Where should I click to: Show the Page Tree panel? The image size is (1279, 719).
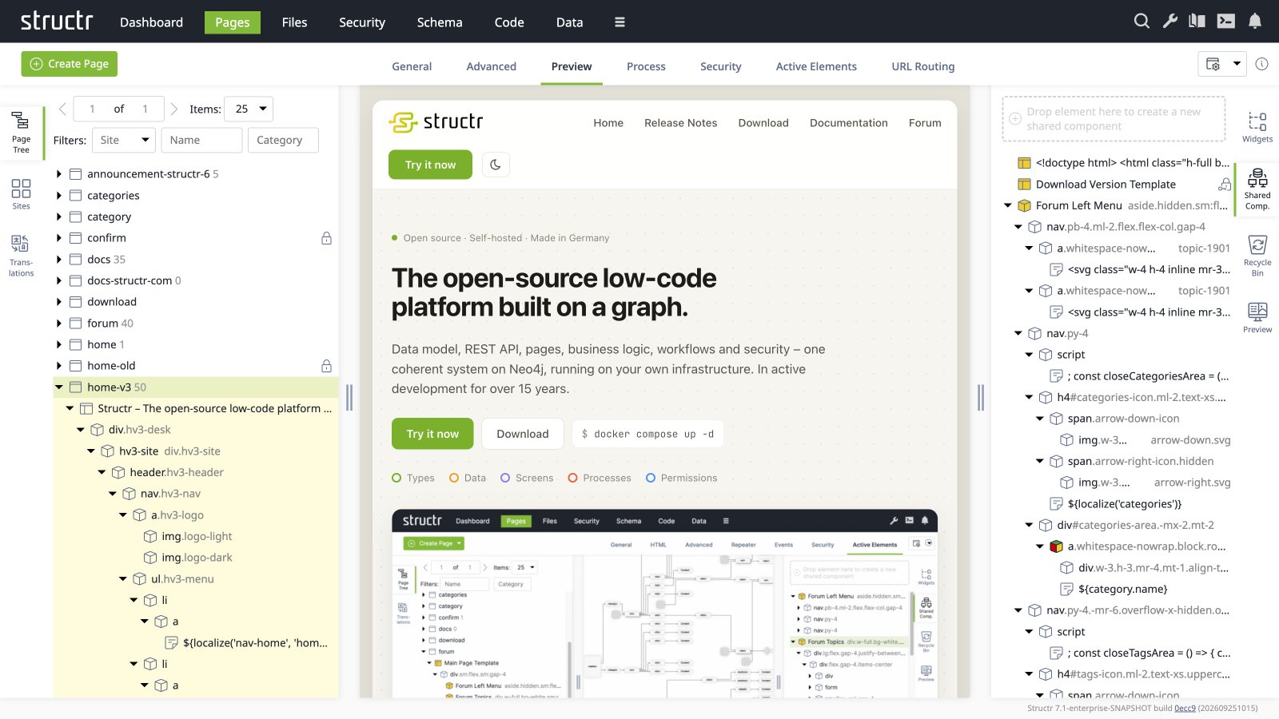coord(21,132)
